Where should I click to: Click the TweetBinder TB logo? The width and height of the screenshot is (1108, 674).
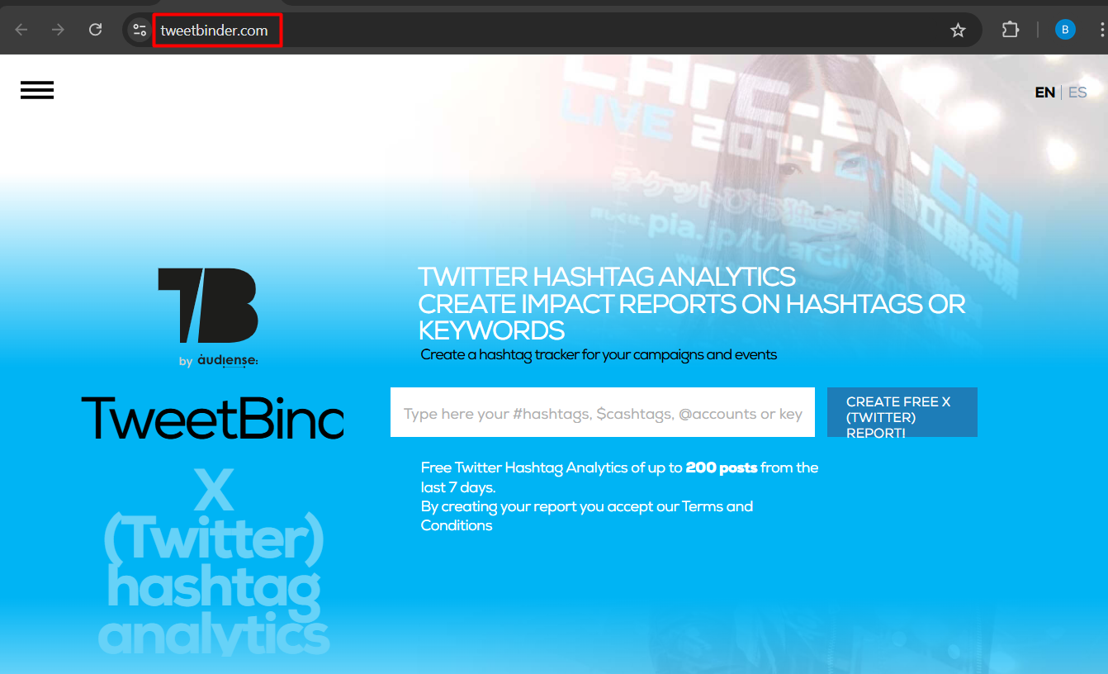[207, 306]
